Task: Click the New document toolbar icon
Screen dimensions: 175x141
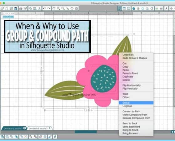Action: 7,8
